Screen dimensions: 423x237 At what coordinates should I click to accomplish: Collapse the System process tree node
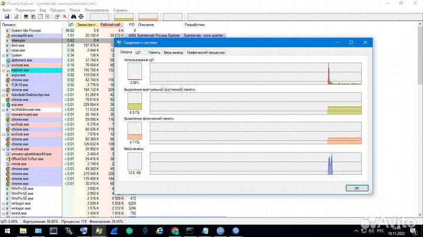(x=4, y=55)
